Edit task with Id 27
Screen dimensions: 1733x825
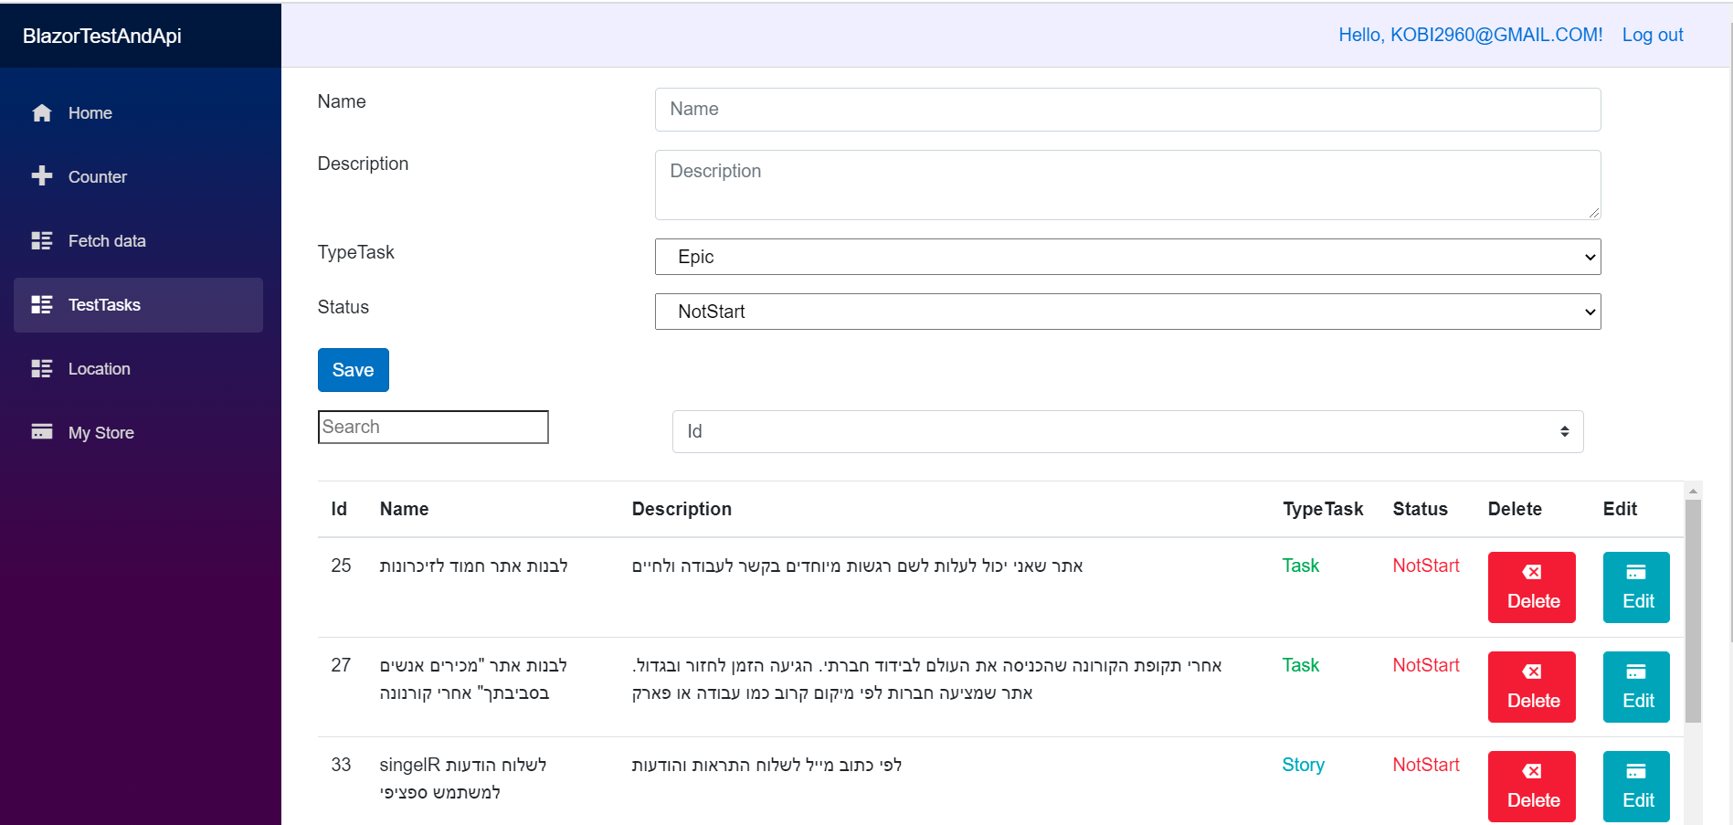[1635, 687]
